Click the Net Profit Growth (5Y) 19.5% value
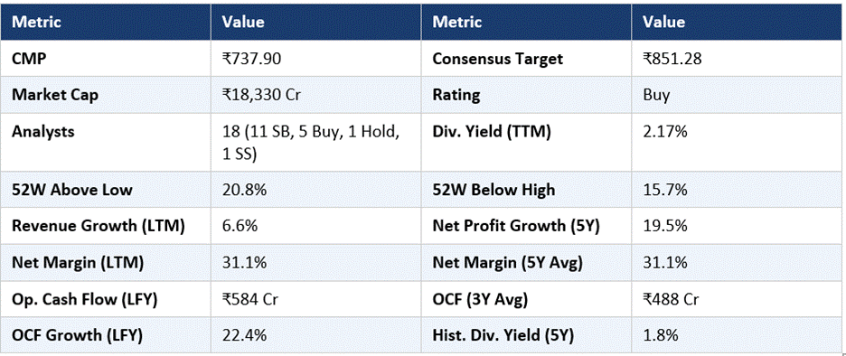The image size is (846, 356). point(664,226)
